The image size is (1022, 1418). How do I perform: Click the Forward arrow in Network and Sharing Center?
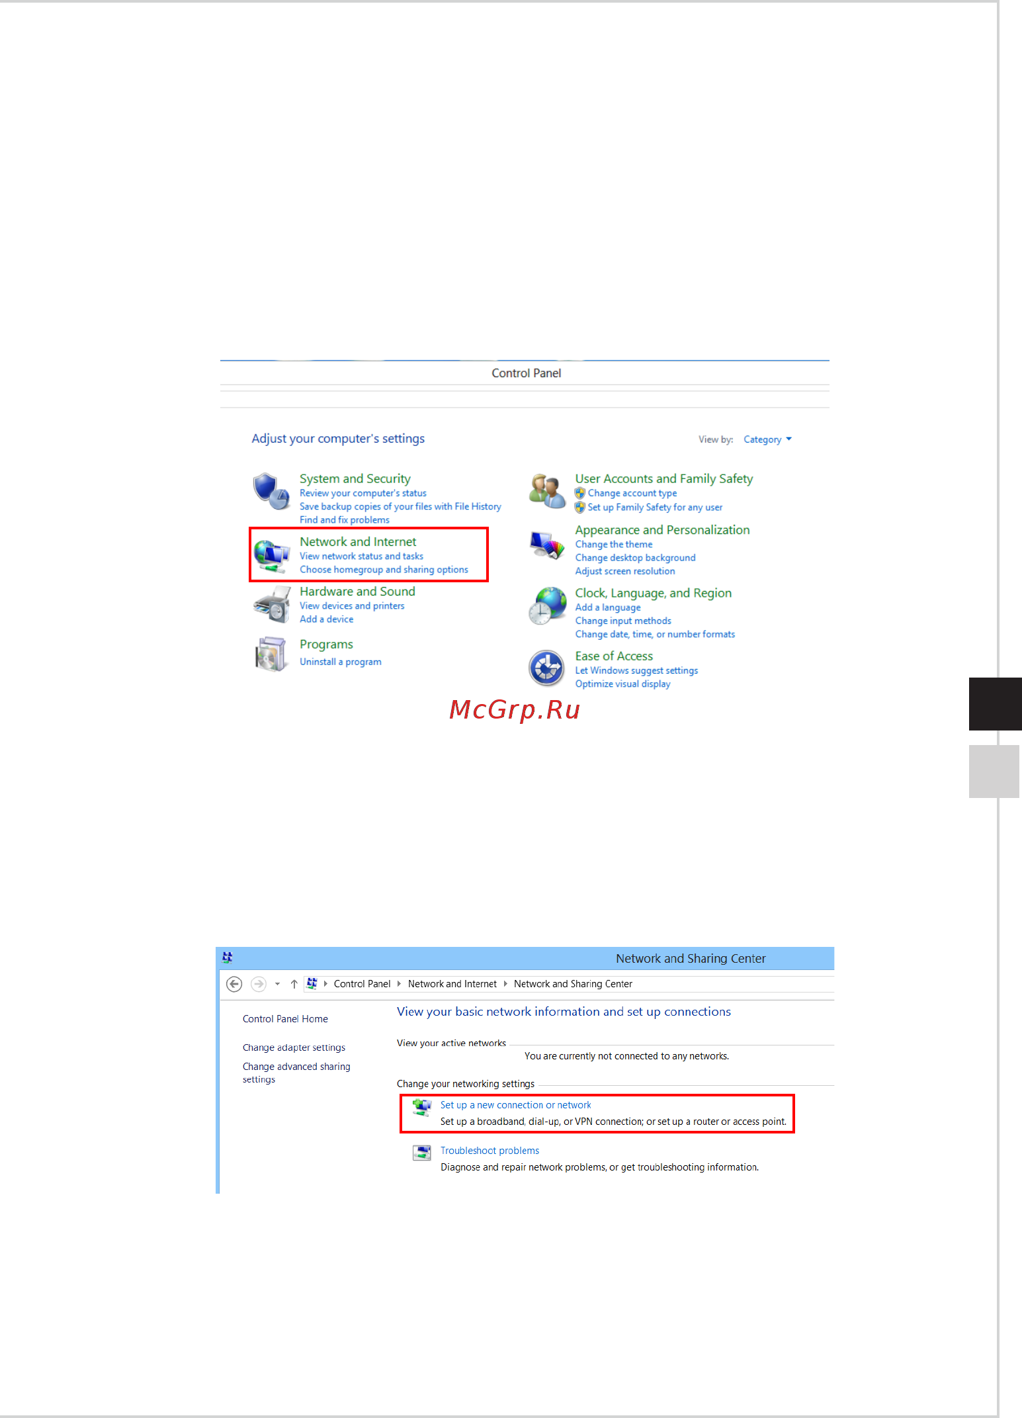tap(259, 984)
